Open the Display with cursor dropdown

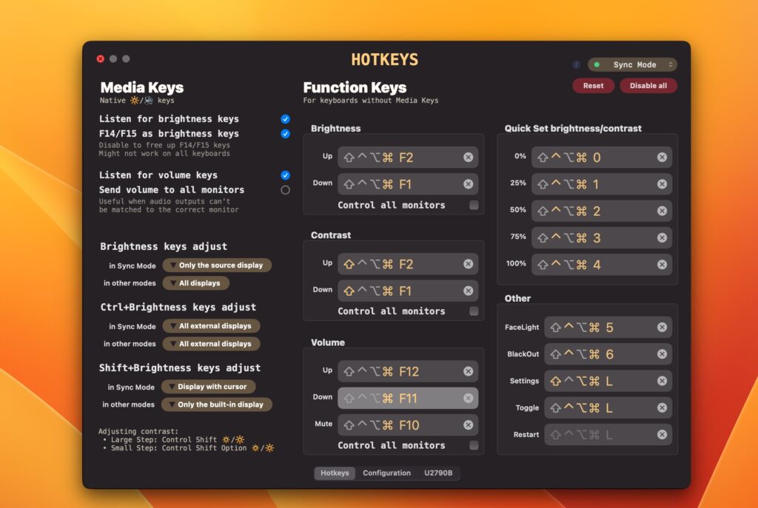tap(209, 387)
